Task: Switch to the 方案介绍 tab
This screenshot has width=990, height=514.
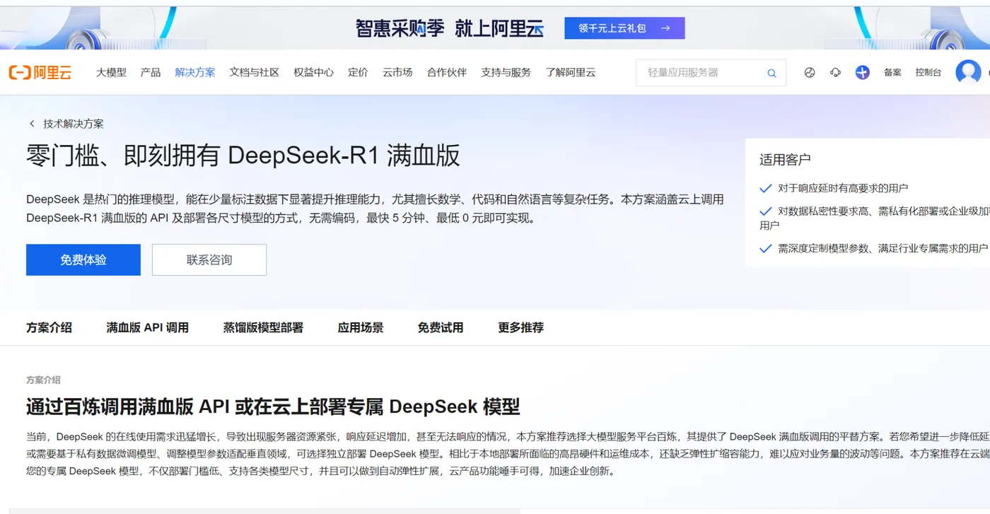Action: (49, 327)
